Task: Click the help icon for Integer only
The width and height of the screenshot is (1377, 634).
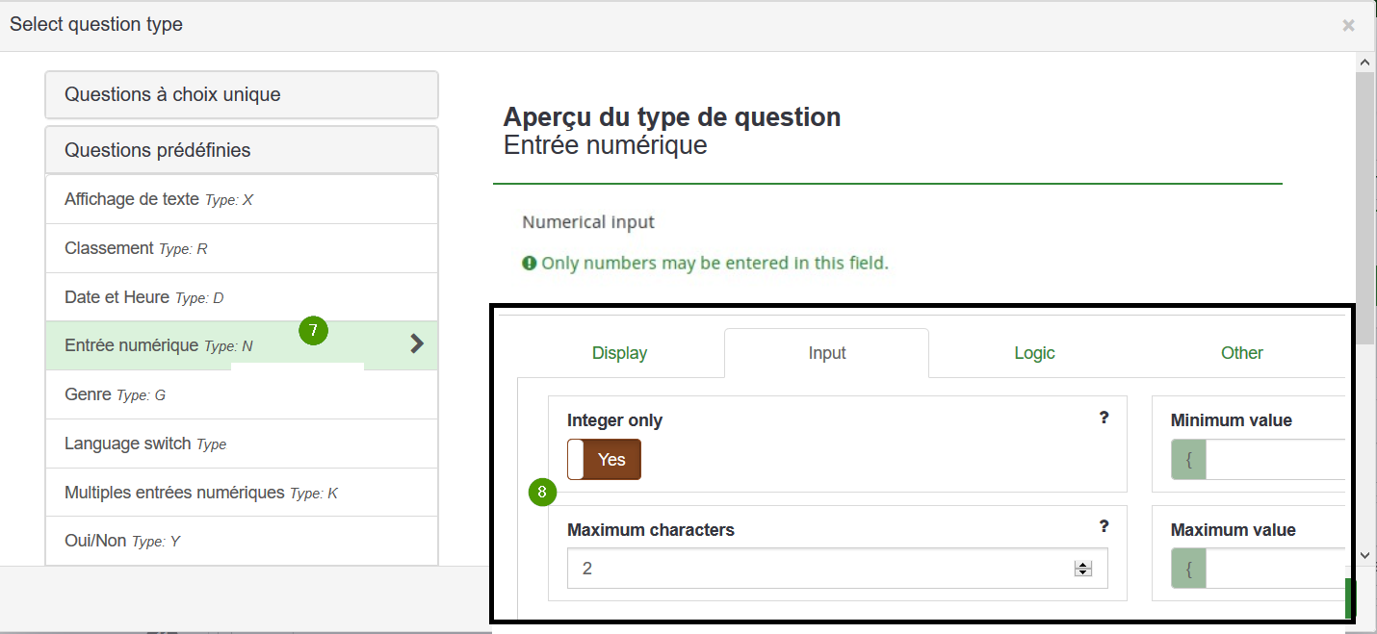Action: point(1104,418)
